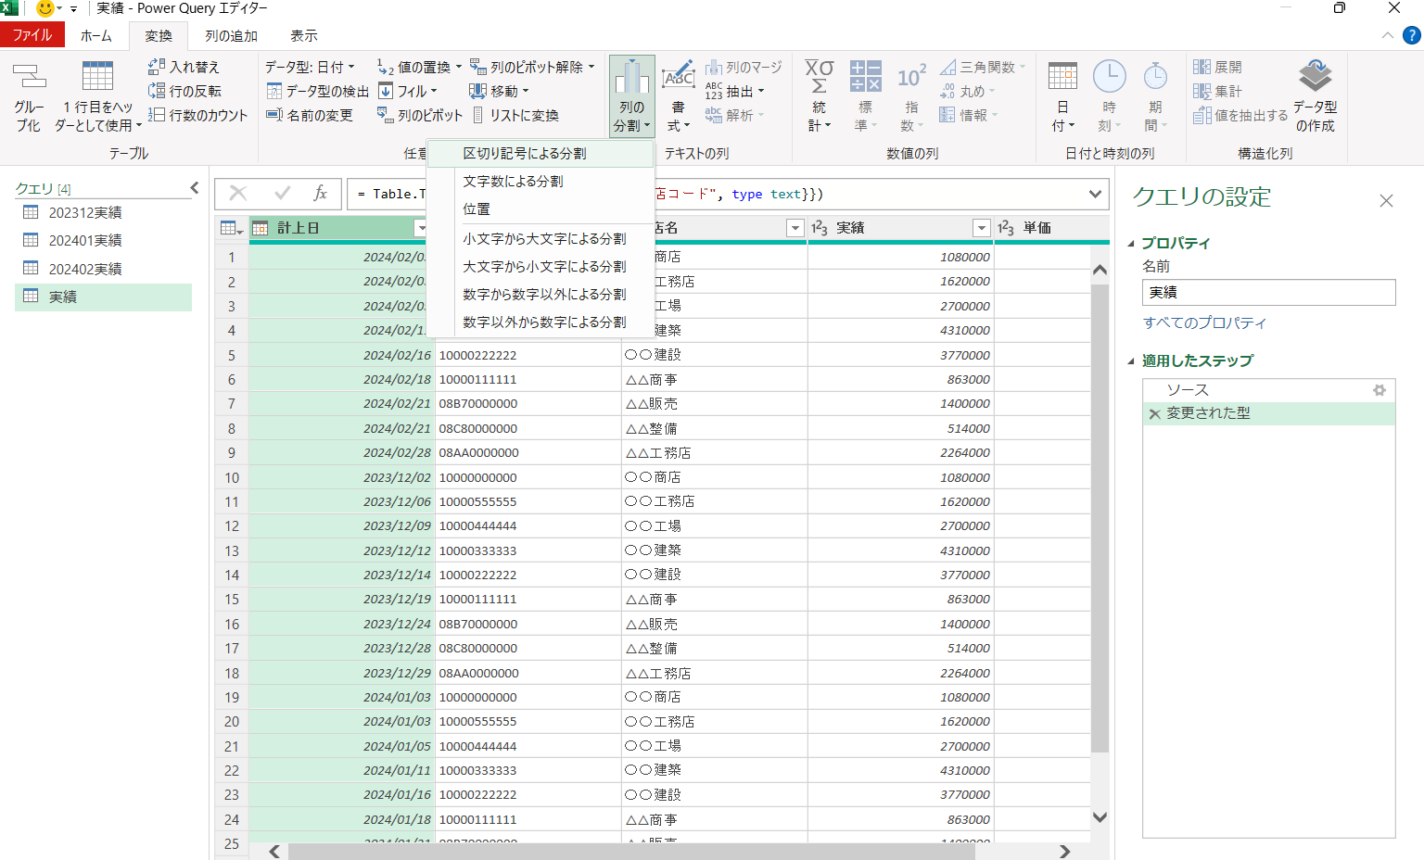Image resolution: width=1424 pixels, height=860 pixels.
Task: Open the 統計 statistics tool
Action: tap(819, 97)
